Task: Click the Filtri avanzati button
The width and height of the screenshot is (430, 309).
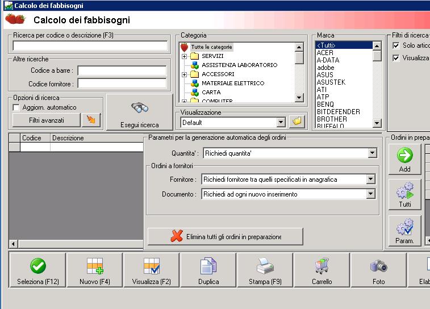Action: click(x=47, y=120)
